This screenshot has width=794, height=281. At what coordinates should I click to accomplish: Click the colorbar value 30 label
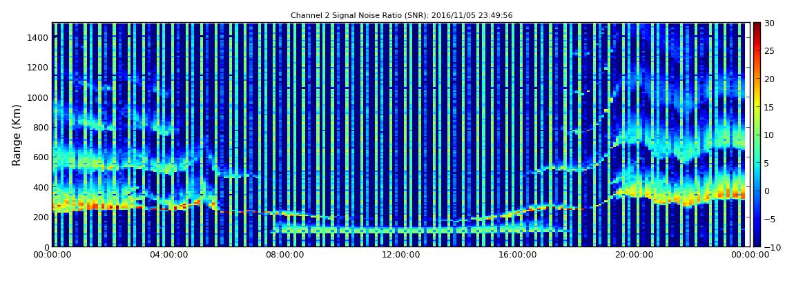[770, 23]
